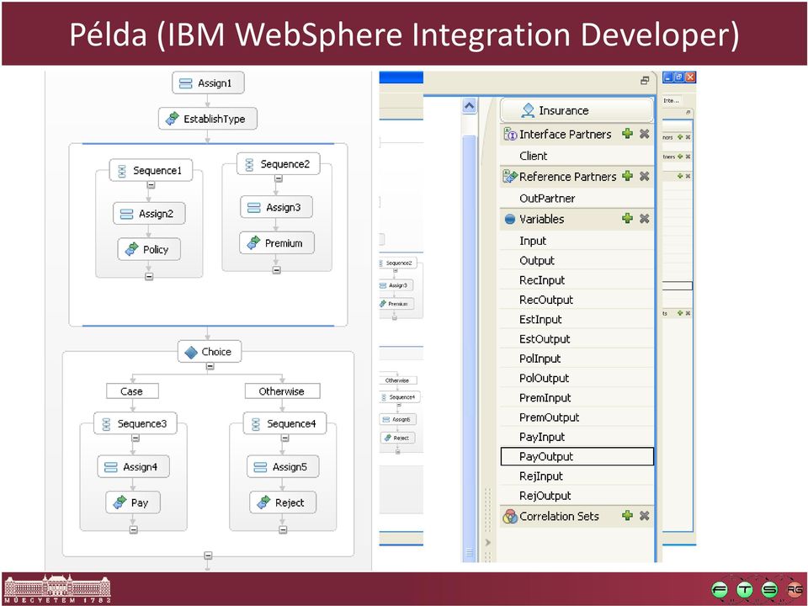
Task: Remove the selected variable
Action: tap(644, 219)
